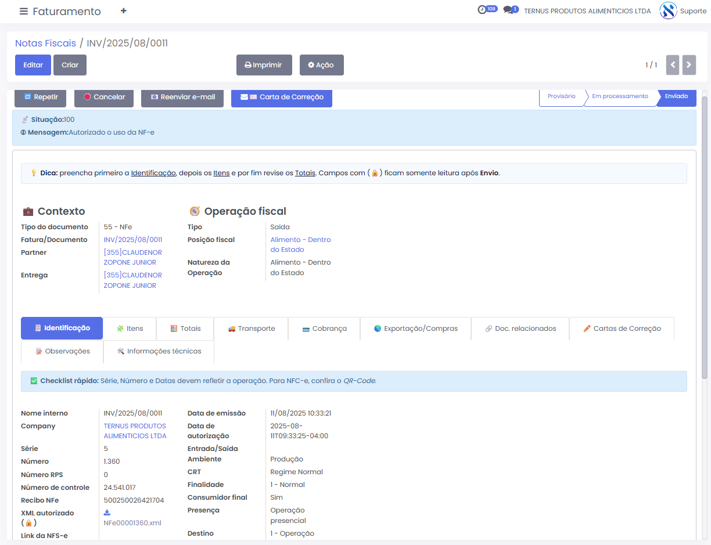Open the hamburger main menu icon
Viewport: 711px width, 545px height.
click(x=23, y=12)
